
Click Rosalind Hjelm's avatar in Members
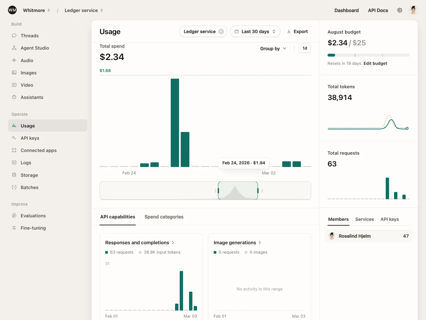(332, 236)
